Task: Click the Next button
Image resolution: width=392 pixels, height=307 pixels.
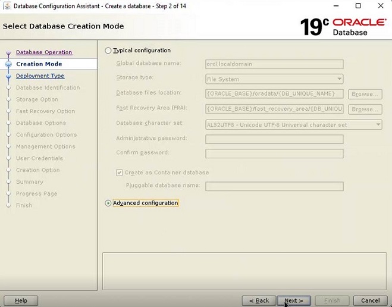Action: click(294, 300)
